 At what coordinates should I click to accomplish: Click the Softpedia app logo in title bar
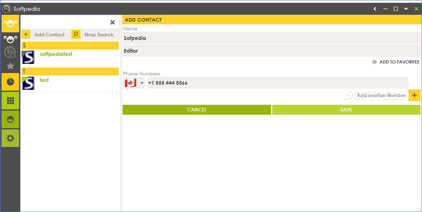point(6,9)
